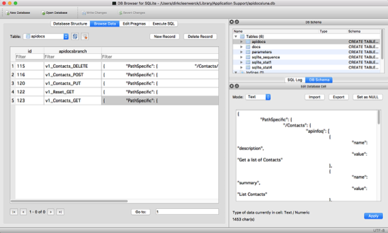Open the Mode dropdown set to Text
The height and width of the screenshot is (233, 388).
(x=258, y=97)
